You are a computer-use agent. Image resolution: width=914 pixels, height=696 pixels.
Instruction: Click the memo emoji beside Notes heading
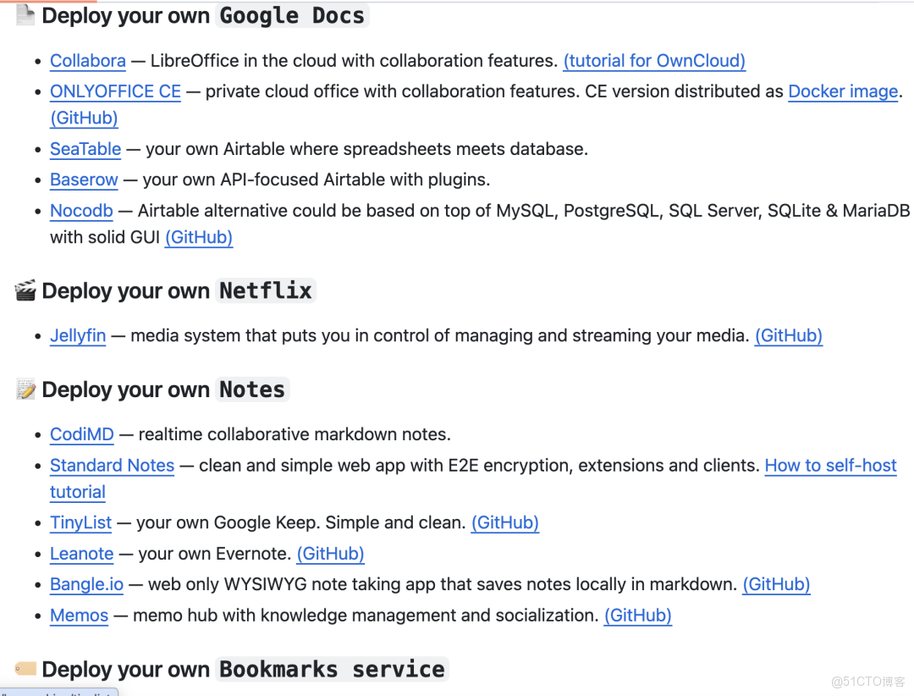(25, 389)
